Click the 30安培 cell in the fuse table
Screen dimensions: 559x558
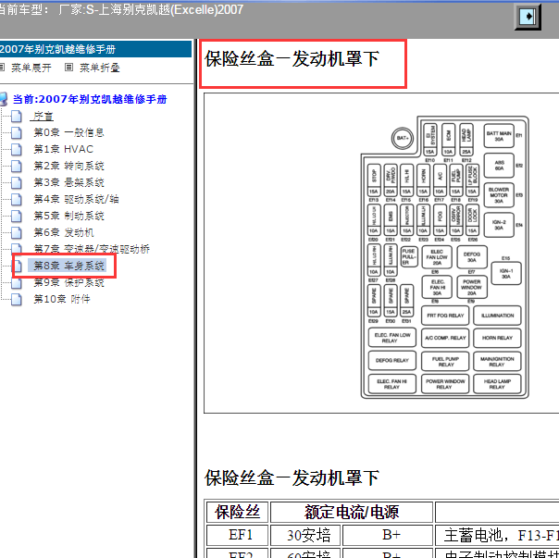coord(305,535)
